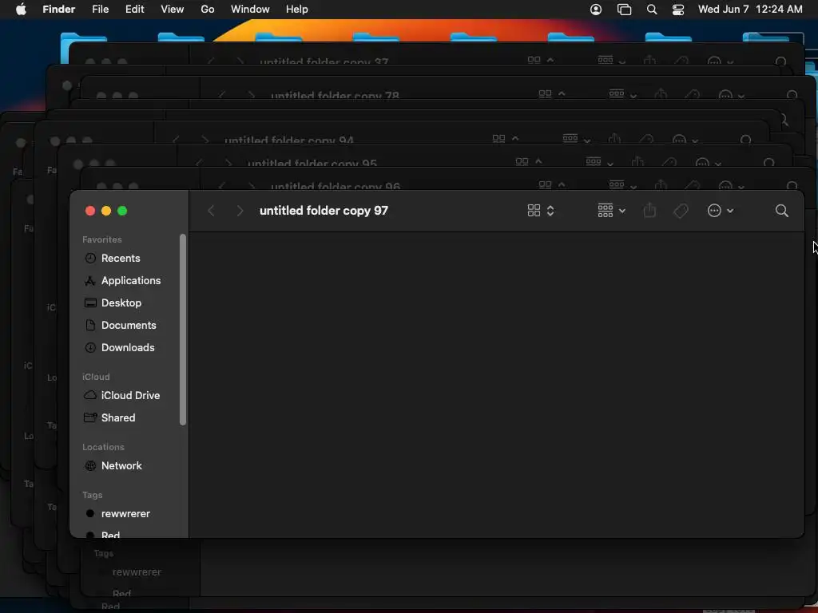Open group-by dropdown in copy 94 window

click(576, 139)
